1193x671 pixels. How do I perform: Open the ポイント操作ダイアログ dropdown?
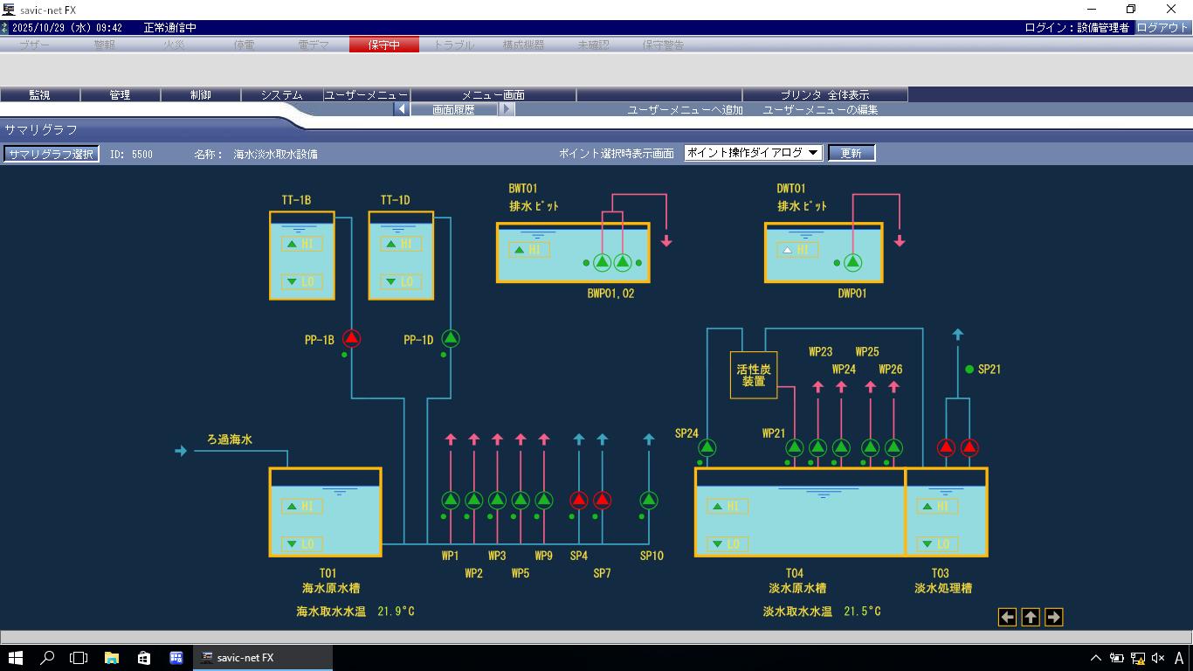(x=753, y=153)
